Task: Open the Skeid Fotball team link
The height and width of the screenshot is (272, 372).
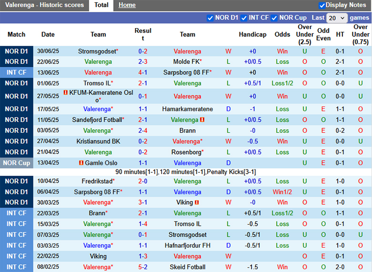Action: (187, 267)
